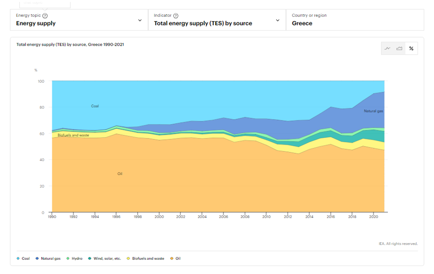
Task: Click the IEA All rights reserved text
Action: pos(398,244)
